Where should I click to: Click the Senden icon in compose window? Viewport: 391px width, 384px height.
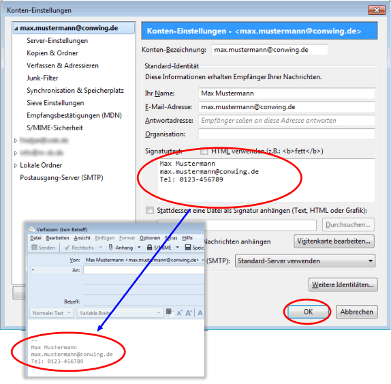click(x=34, y=248)
